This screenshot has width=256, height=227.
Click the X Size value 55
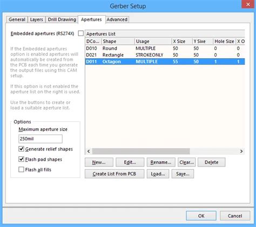[176, 61]
